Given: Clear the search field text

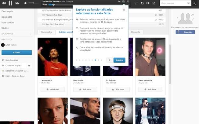Looking at the screenshot, I should 188,3.
